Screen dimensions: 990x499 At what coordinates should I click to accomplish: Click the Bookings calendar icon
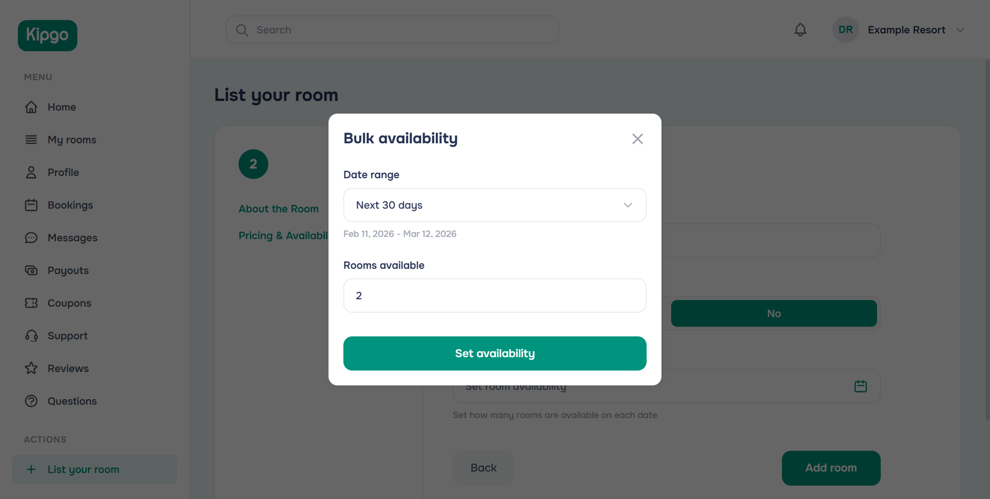31,205
